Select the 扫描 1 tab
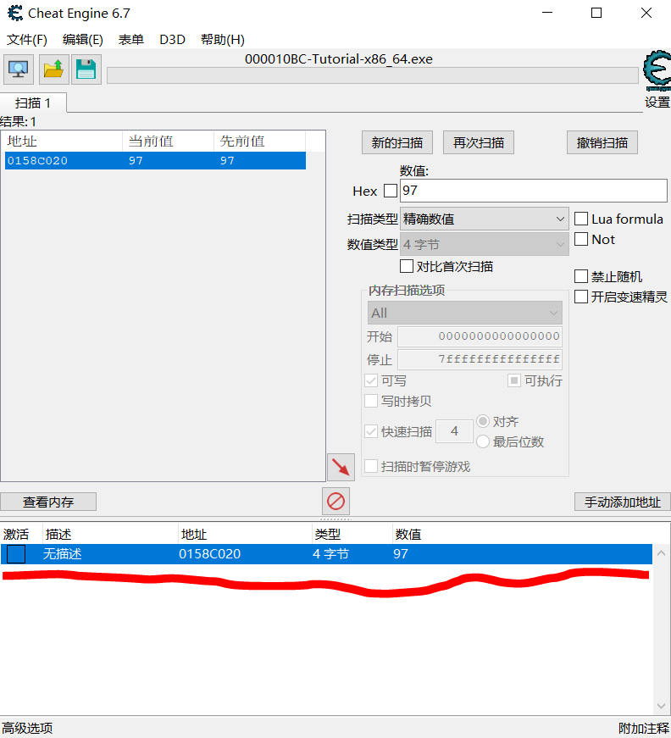This screenshot has height=738, width=671. coord(34,103)
